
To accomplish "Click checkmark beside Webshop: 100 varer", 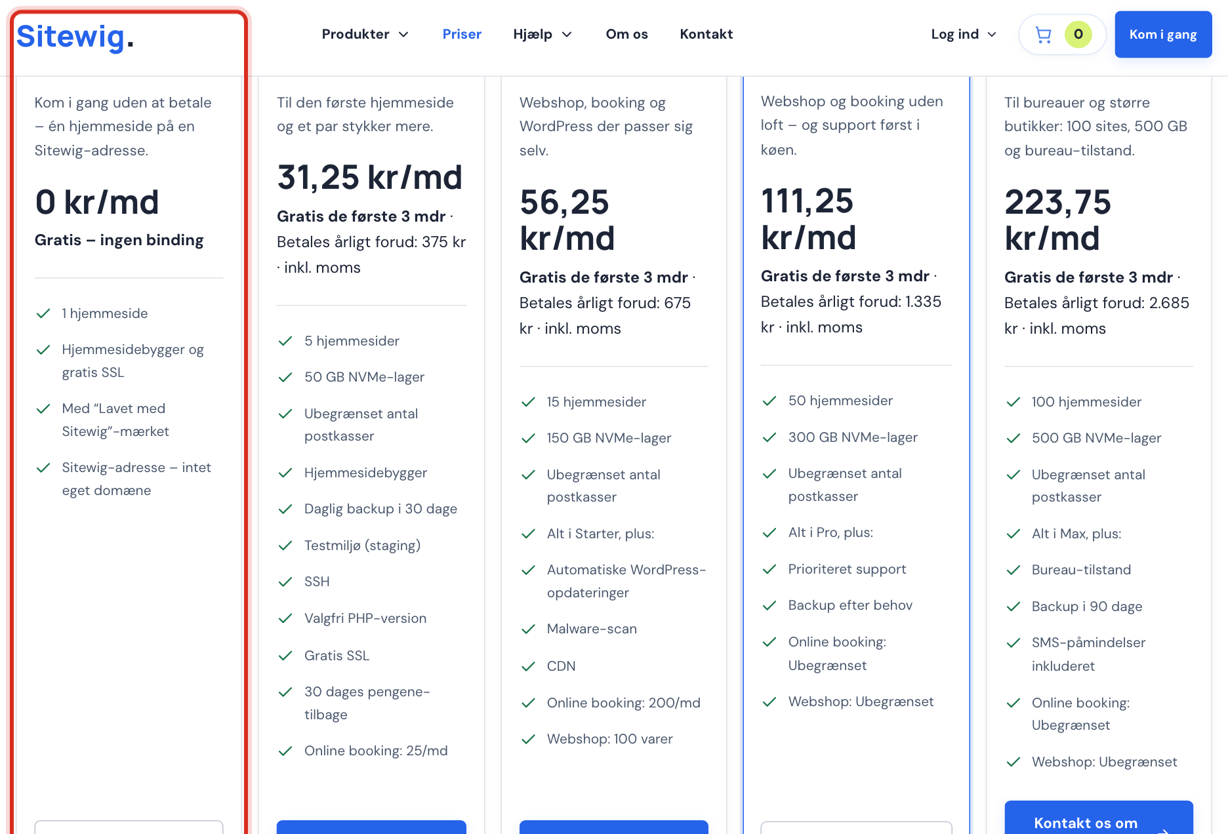I will click(x=528, y=739).
